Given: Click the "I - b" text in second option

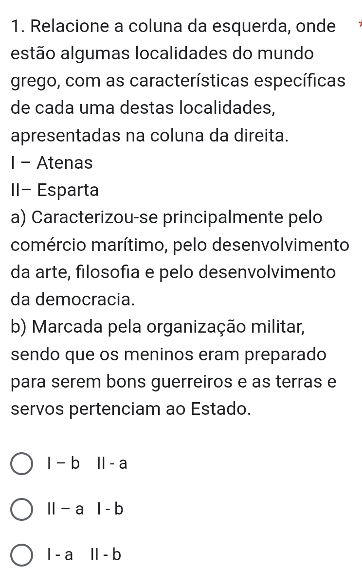Looking at the screenshot, I should [110, 509].
